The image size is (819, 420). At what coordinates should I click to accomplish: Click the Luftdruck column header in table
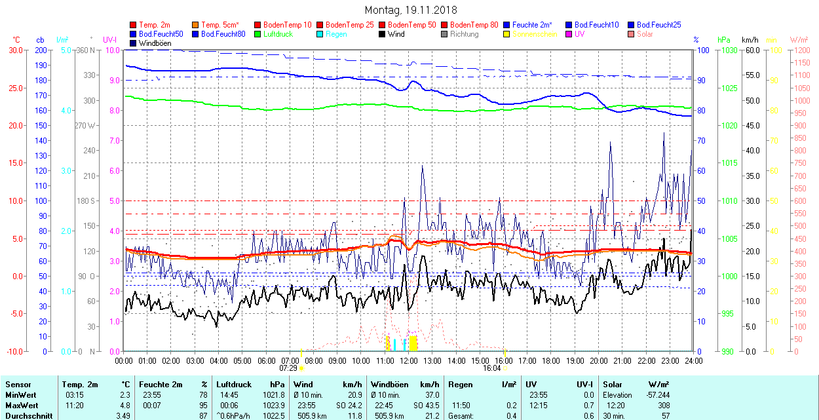pyautogui.click(x=234, y=385)
